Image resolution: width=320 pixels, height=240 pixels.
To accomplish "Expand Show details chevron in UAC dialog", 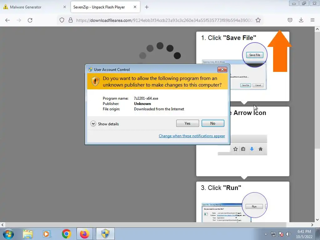I will (93, 124).
